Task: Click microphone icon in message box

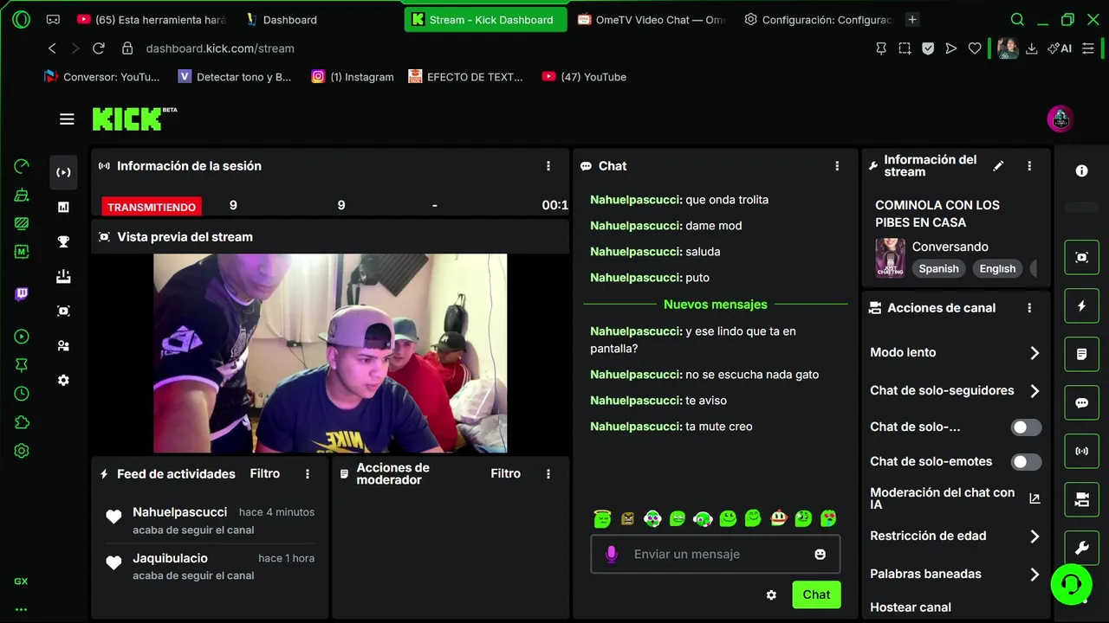Action: tap(612, 554)
